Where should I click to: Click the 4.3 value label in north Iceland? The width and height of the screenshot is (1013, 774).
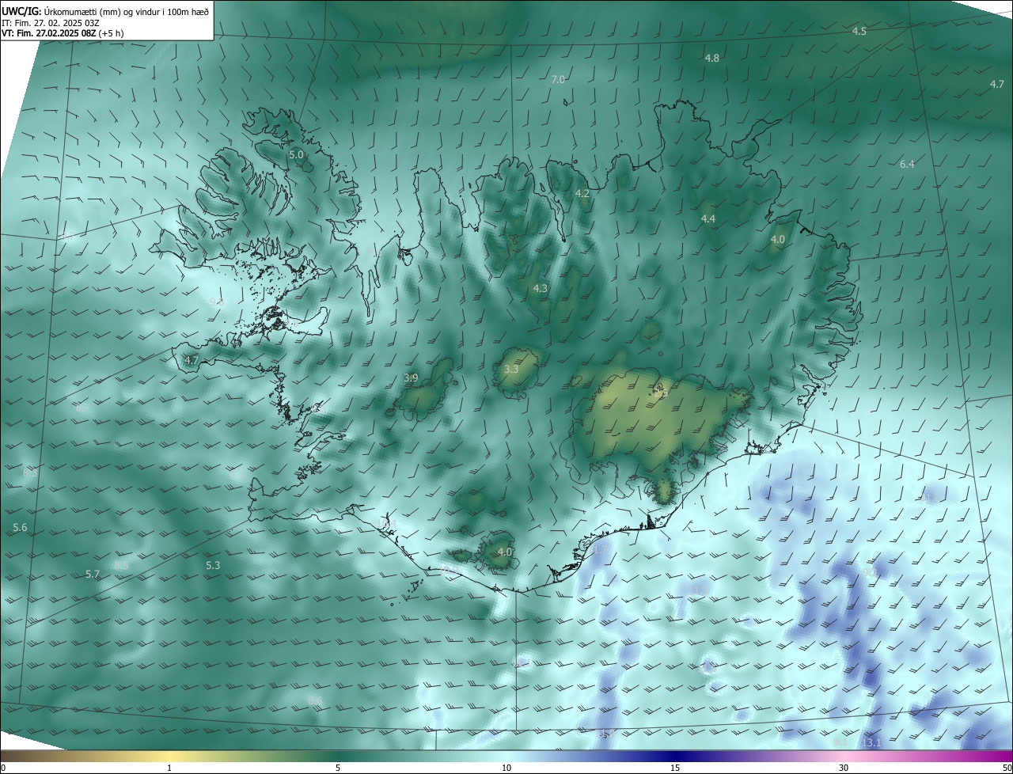click(541, 289)
